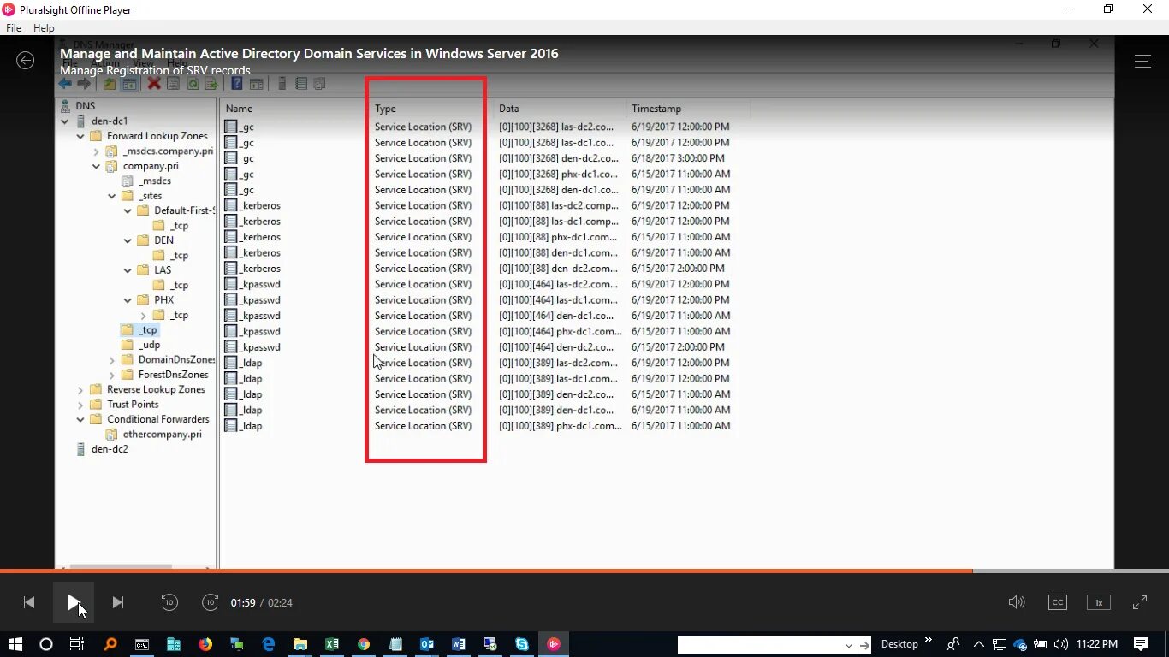The image size is (1169, 657).
Task: Toggle closed captions with the CC button
Action: [1058, 602]
